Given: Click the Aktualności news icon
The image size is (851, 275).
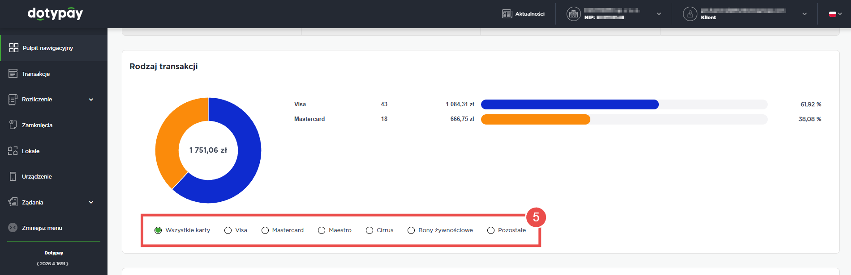Looking at the screenshot, I should pos(507,14).
